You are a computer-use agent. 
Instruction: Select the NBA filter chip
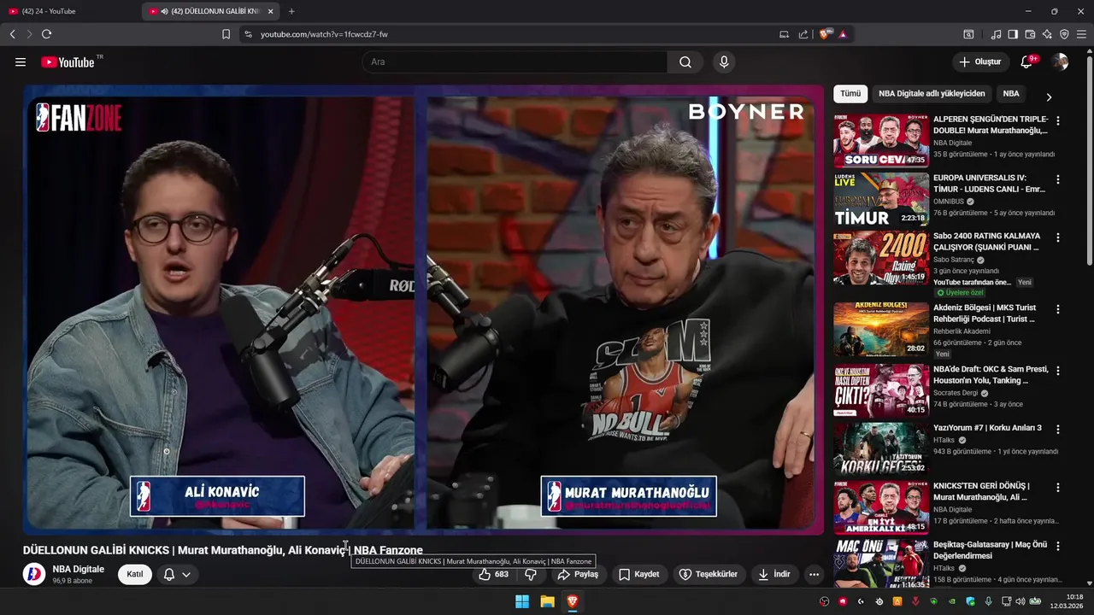coord(1011,94)
